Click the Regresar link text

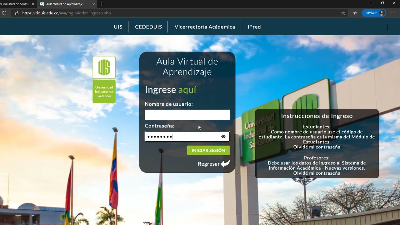(x=209, y=164)
